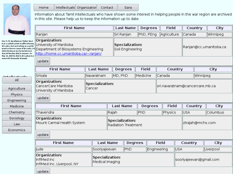
Task: Filter intellectuals by Law
Action: [17, 124]
